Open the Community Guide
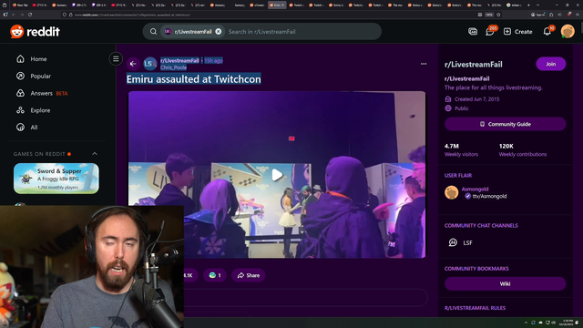 [x=505, y=124]
